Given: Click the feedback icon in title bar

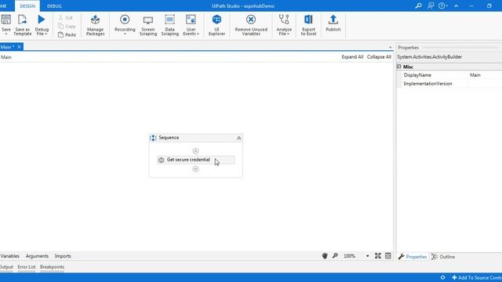Looking at the screenshot, I should (431, 5).
